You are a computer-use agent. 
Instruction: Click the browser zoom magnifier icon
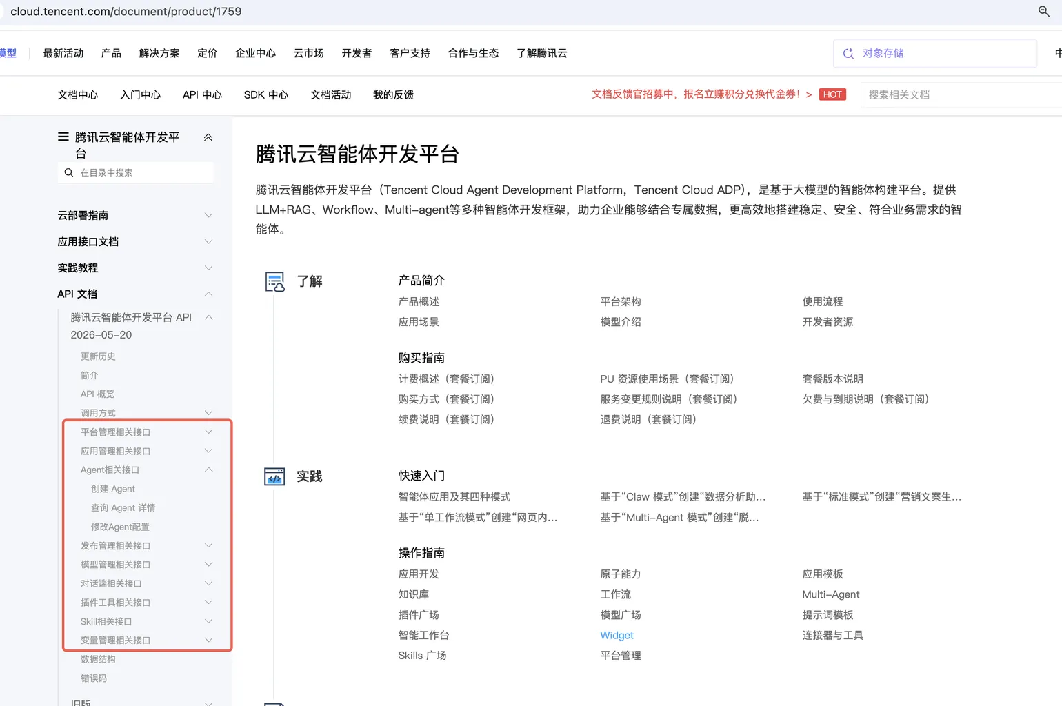(x=1043, y=11)
